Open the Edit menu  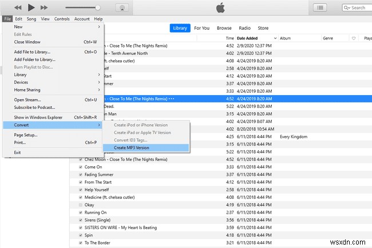click(18, 19)
